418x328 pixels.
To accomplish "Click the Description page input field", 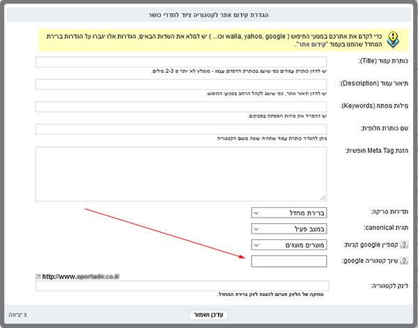I will (x=181, y=84).
